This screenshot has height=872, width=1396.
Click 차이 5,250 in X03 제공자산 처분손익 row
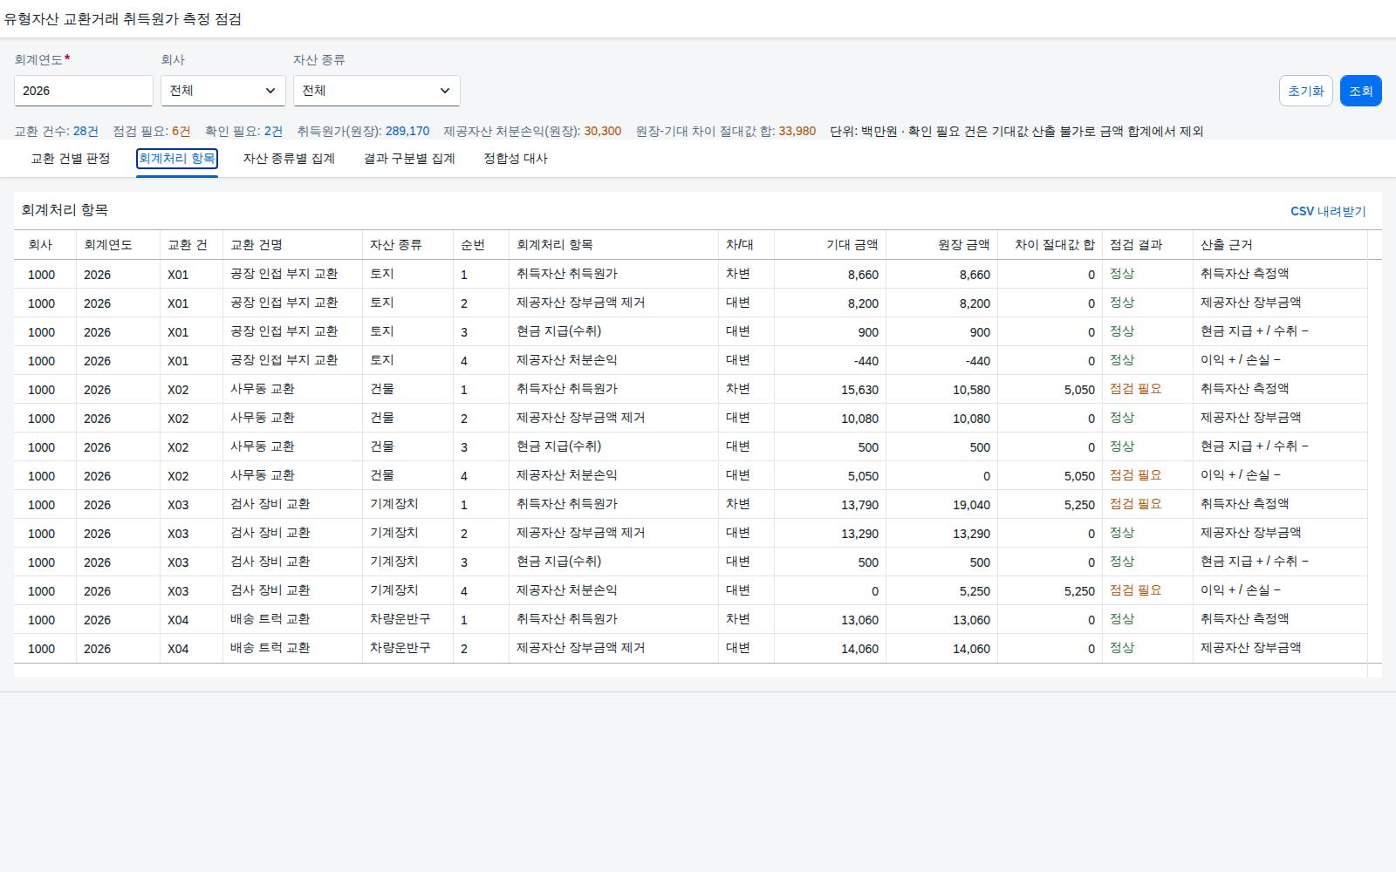pyautogui.click(x=1079, y=591)
